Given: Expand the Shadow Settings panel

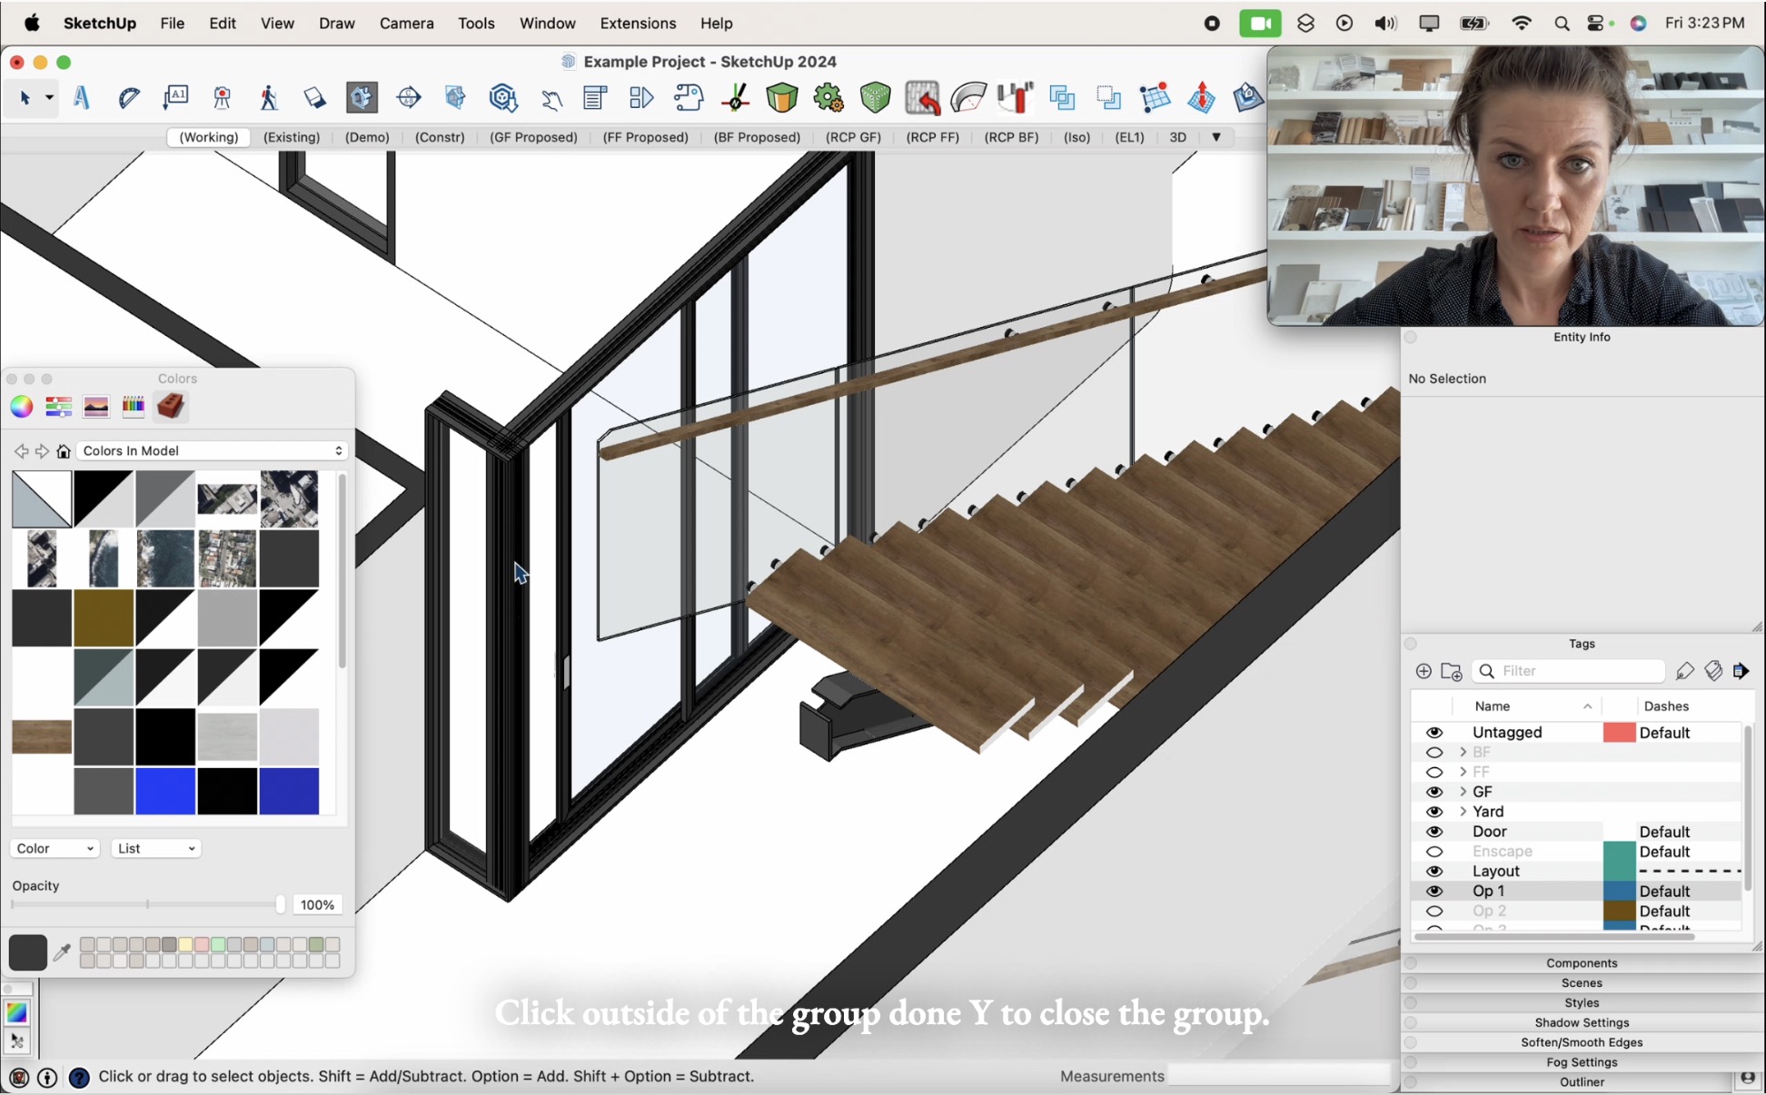Looking at the screenshot, I should [1580, 1022].
